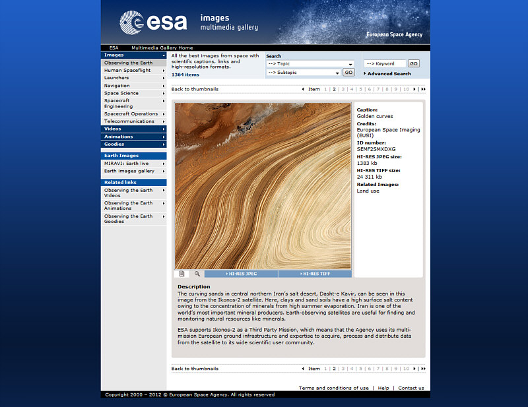
Task: Open the Topic dropdown in Search
Action: point(310,64)
